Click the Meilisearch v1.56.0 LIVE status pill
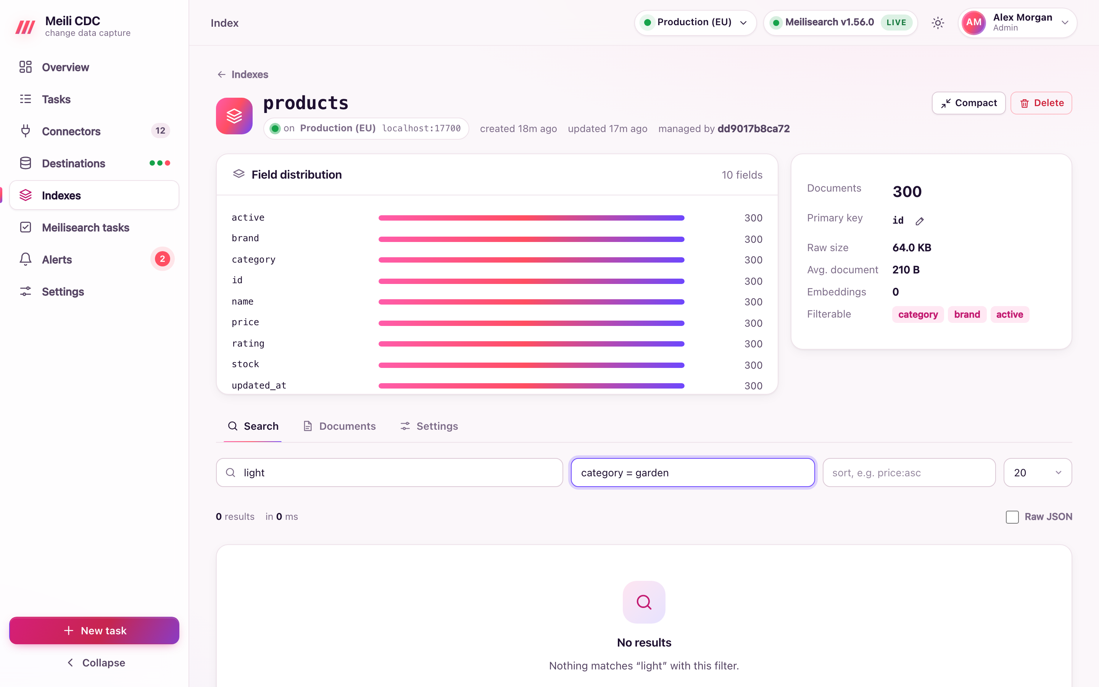 (841, 22)
